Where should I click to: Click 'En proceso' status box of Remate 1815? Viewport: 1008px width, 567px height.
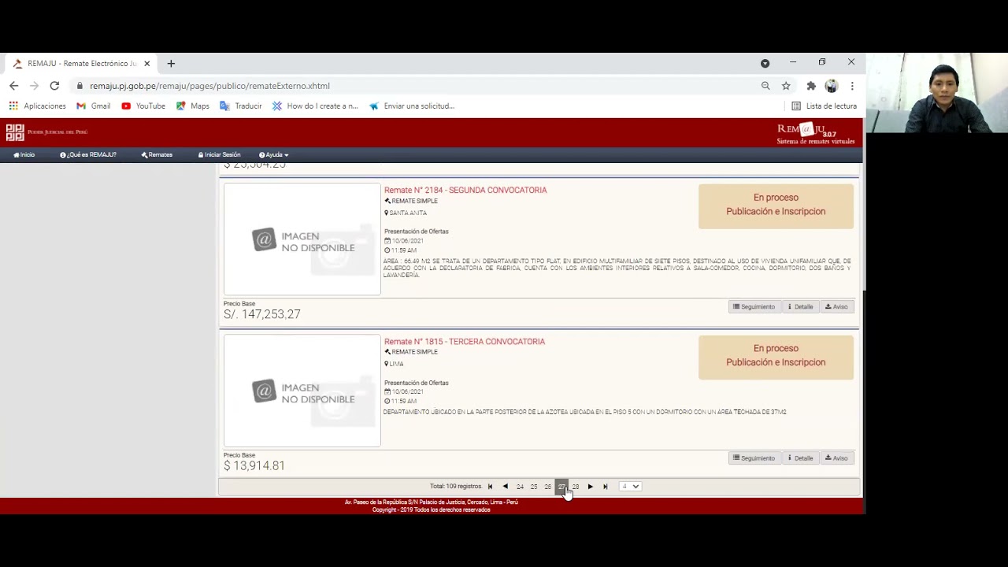[x=776, y=358]
